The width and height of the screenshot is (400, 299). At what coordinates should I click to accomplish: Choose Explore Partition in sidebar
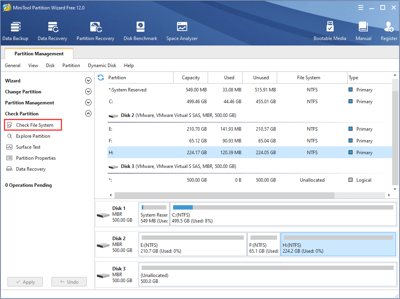tap(28, 136)
